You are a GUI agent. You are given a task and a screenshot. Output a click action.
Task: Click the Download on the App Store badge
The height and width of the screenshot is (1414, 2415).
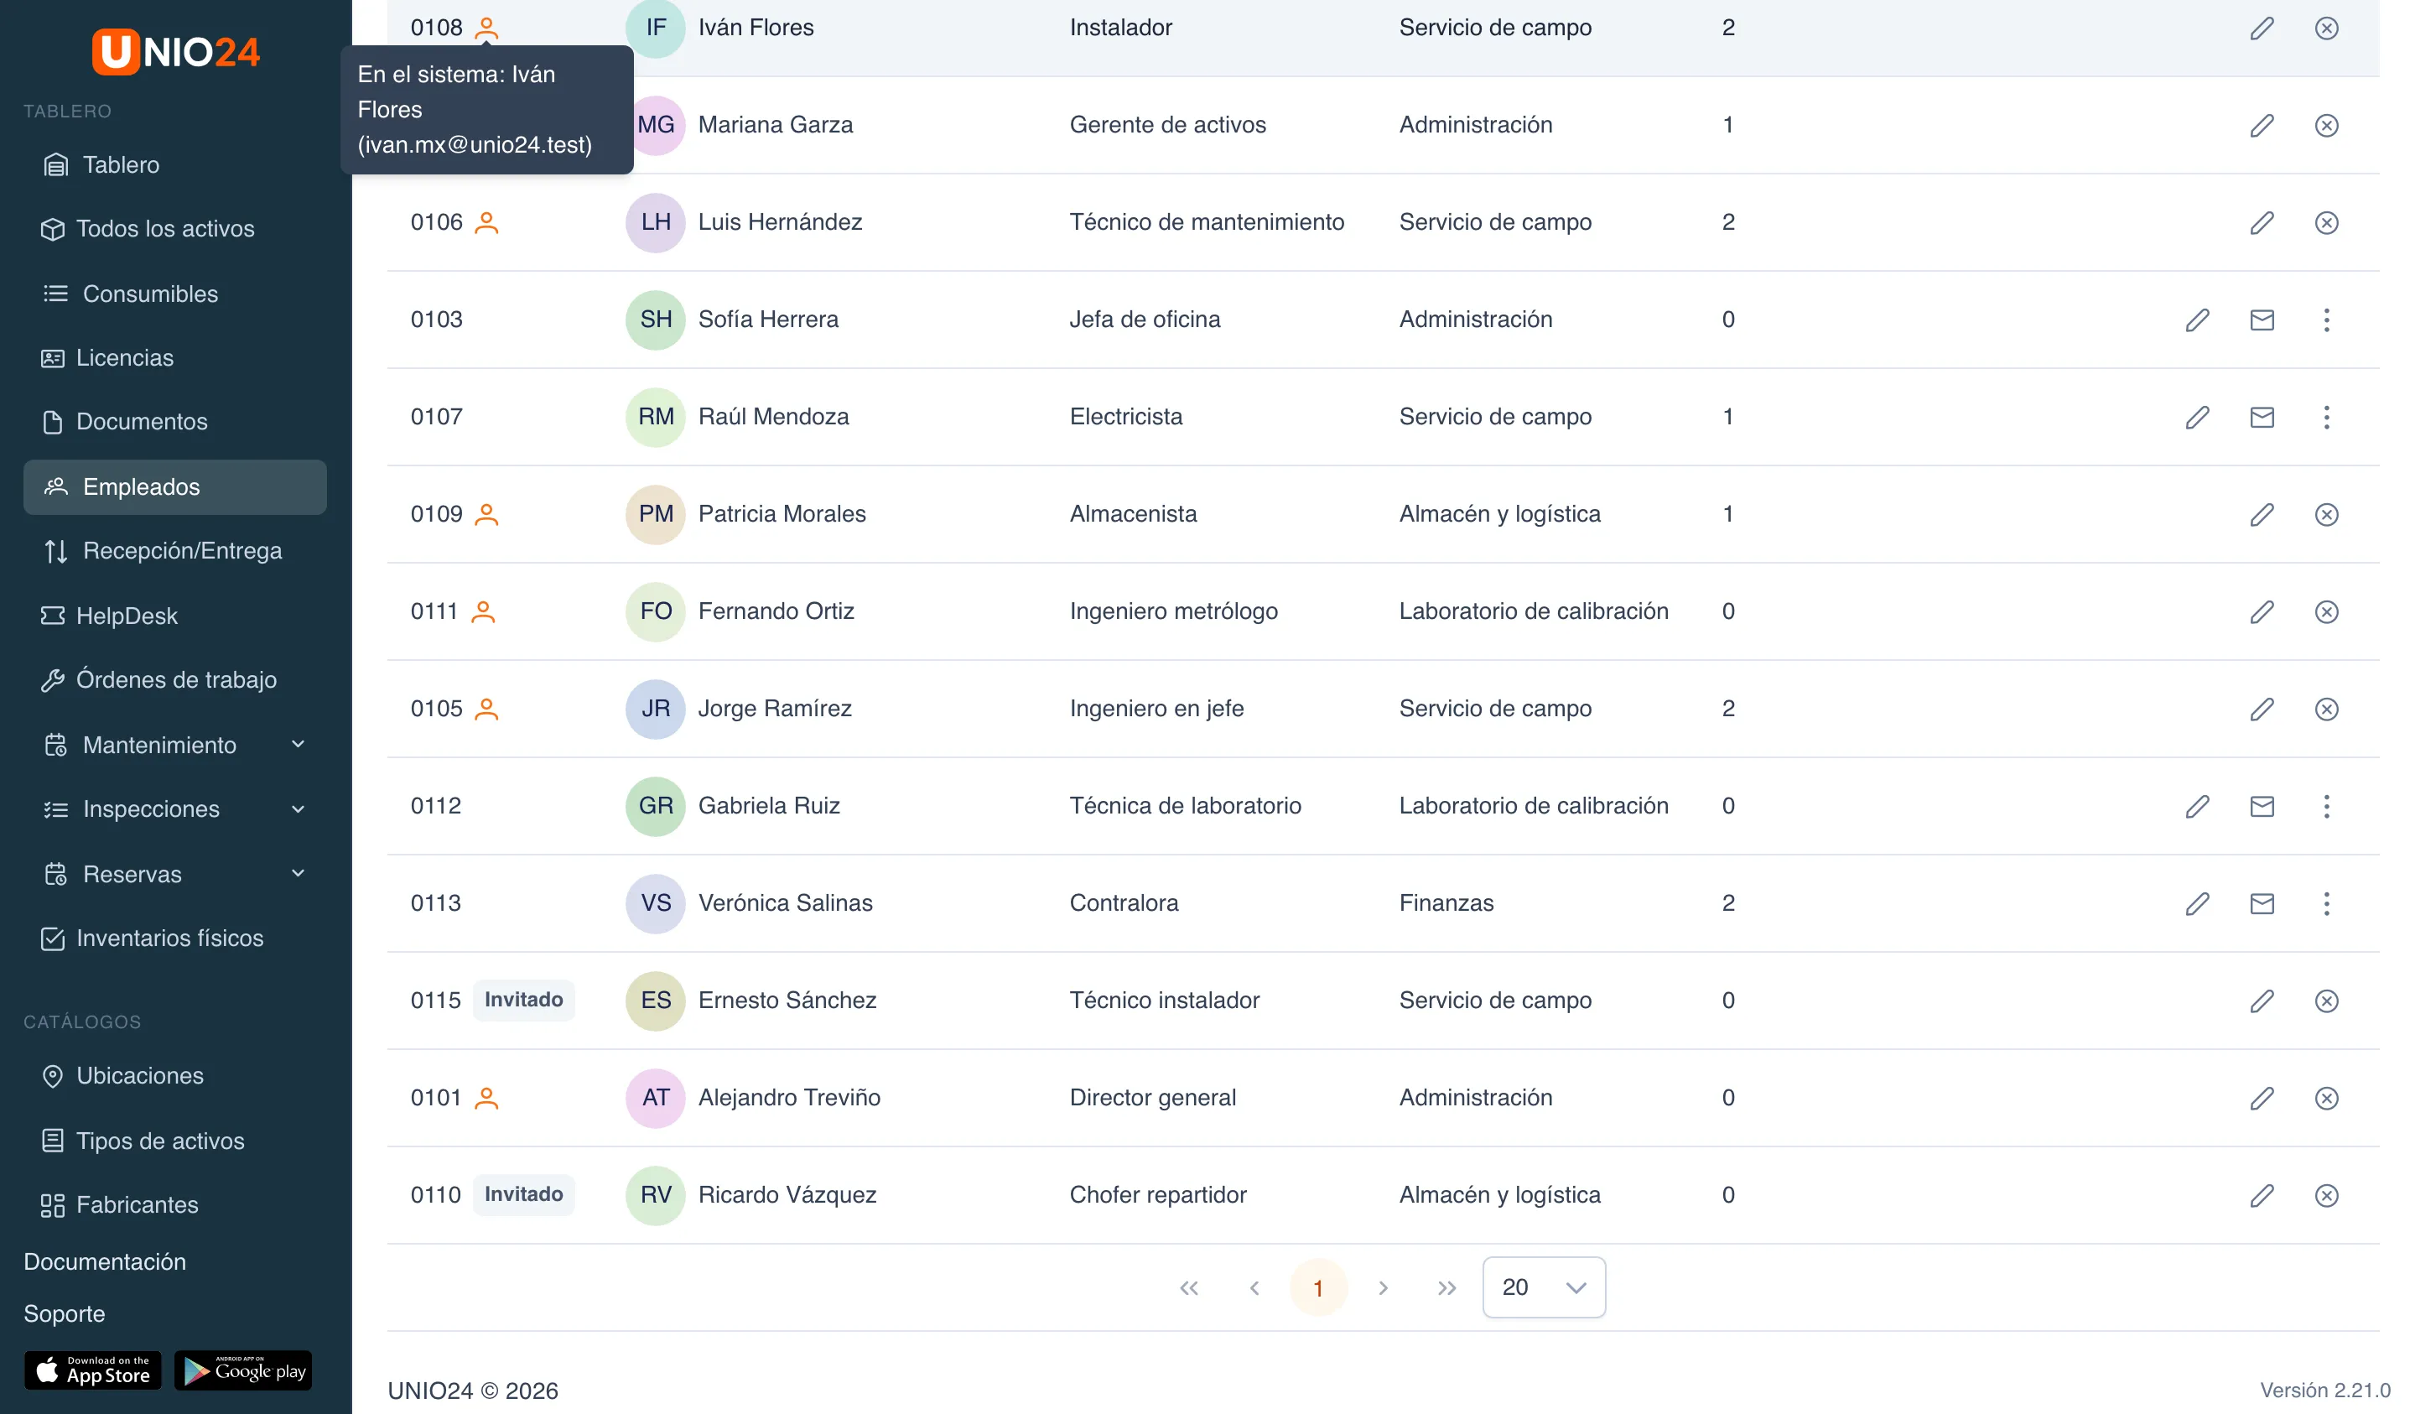[x=93, y=1371]
